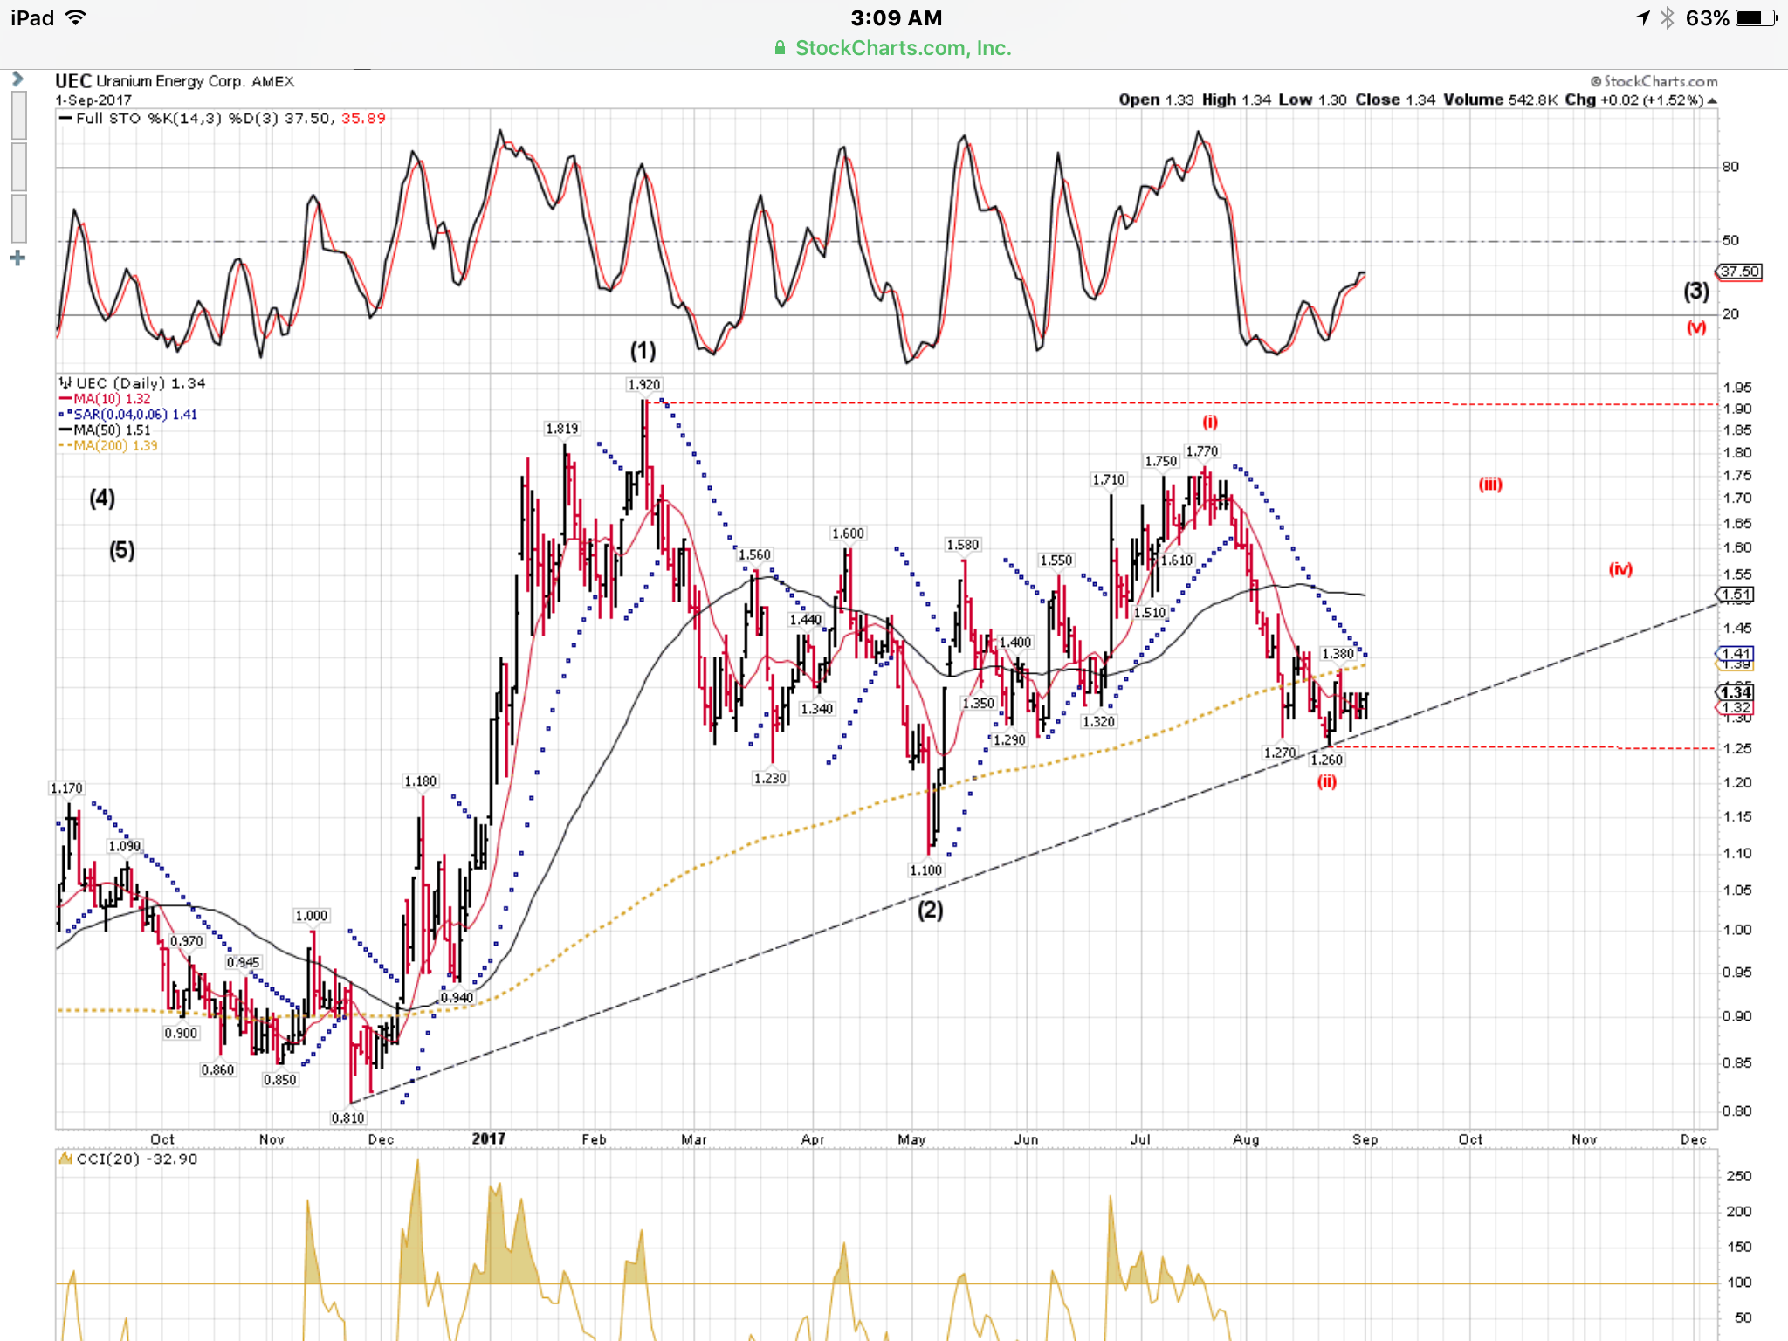Tap the battery icon in status bar

(x=1757, y=17)
